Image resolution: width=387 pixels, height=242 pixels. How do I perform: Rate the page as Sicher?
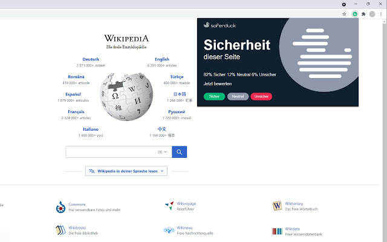[x=214, y=96]
